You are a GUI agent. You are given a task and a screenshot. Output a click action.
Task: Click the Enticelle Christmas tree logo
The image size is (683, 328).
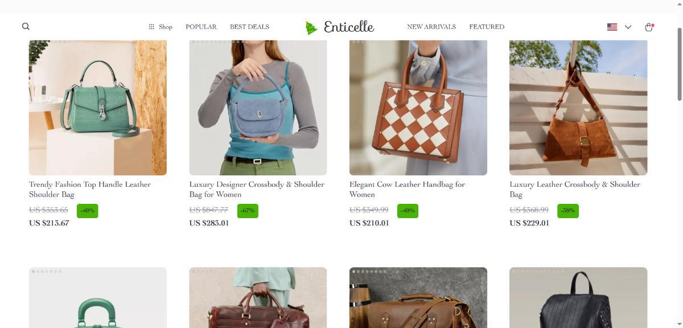(x=339, y=27)
